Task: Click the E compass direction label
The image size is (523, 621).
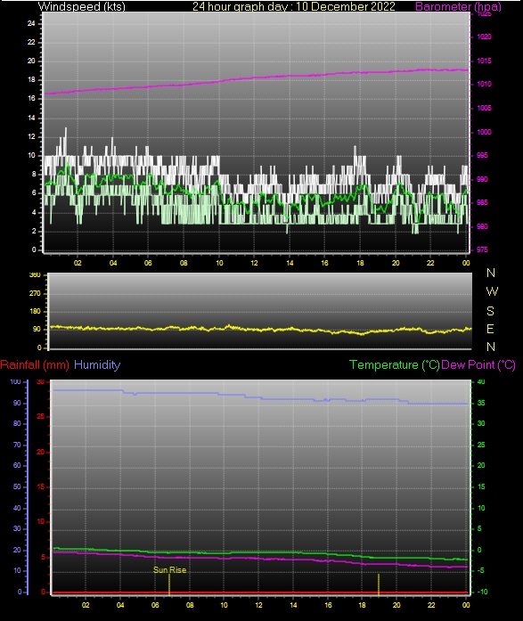Action: click(490, 329)
